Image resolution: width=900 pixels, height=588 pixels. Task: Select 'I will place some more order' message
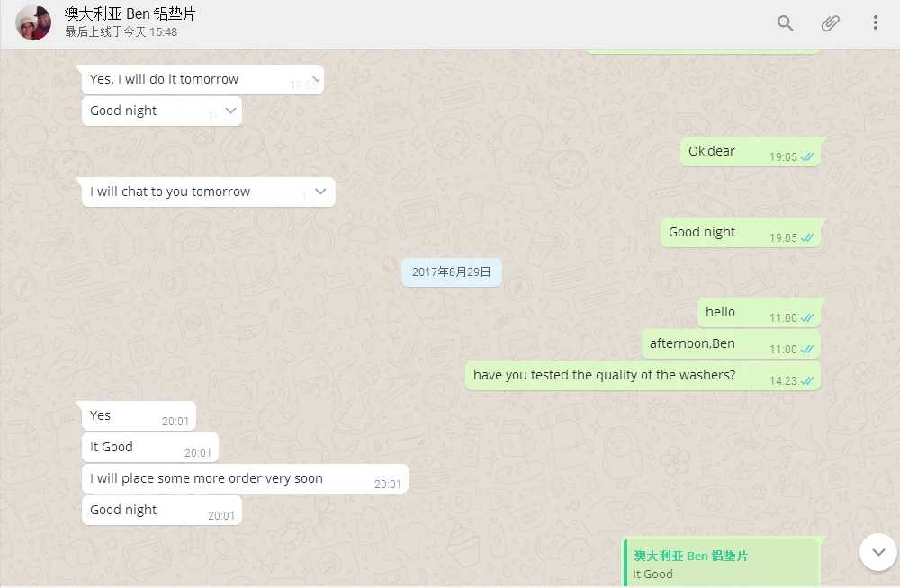pyautogui.click(x=245, y=479)
